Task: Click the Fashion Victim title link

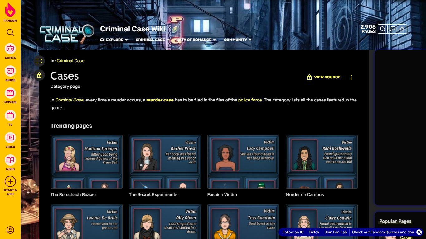Action: click(x=222, y=194)
